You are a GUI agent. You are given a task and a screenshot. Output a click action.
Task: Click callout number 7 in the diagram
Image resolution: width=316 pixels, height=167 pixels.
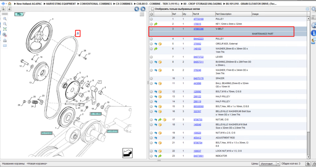tap(100, 82)
